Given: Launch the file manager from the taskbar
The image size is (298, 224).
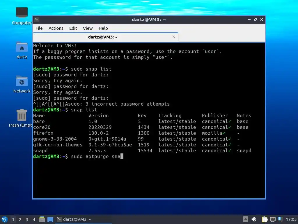Looking at the screenshot, I should pyautogui.click(x=42, y=219).
